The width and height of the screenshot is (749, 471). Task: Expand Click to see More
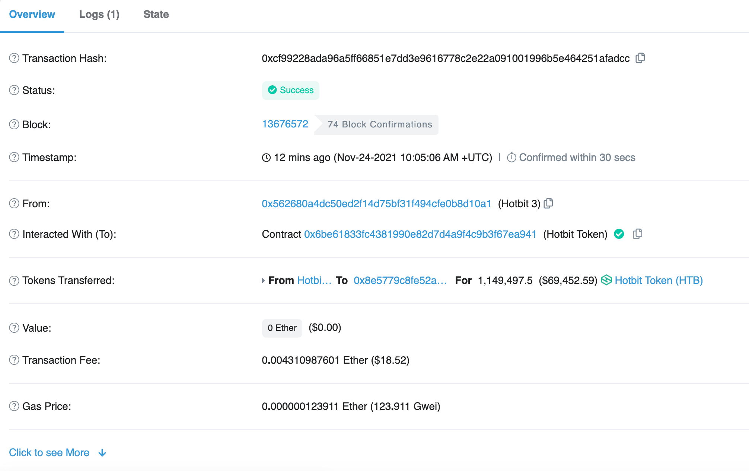coord(49,452)
